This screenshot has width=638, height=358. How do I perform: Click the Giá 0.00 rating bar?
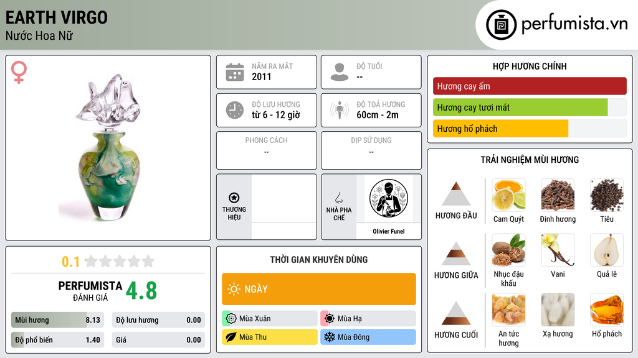[158, 340]
